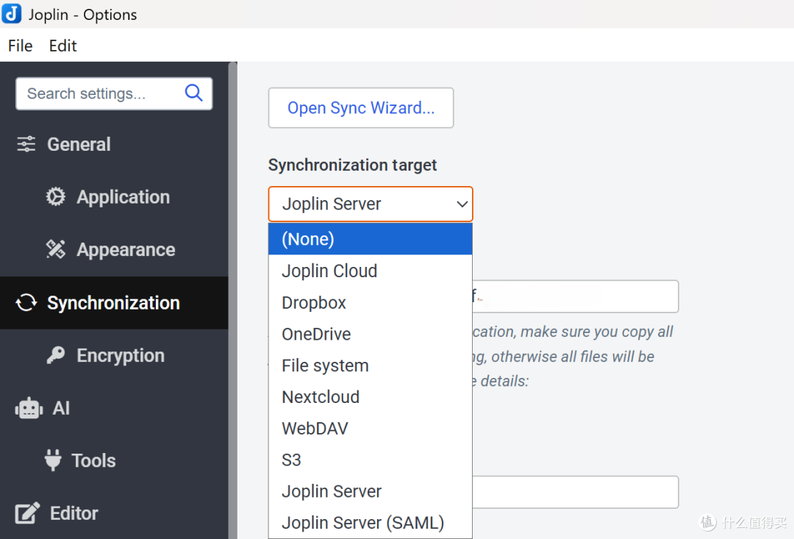Open the Edit menu

(62, 46)
